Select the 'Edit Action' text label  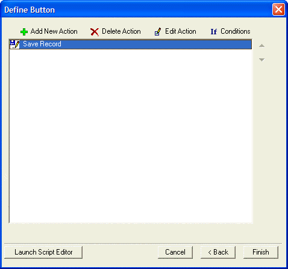[181, 31]
